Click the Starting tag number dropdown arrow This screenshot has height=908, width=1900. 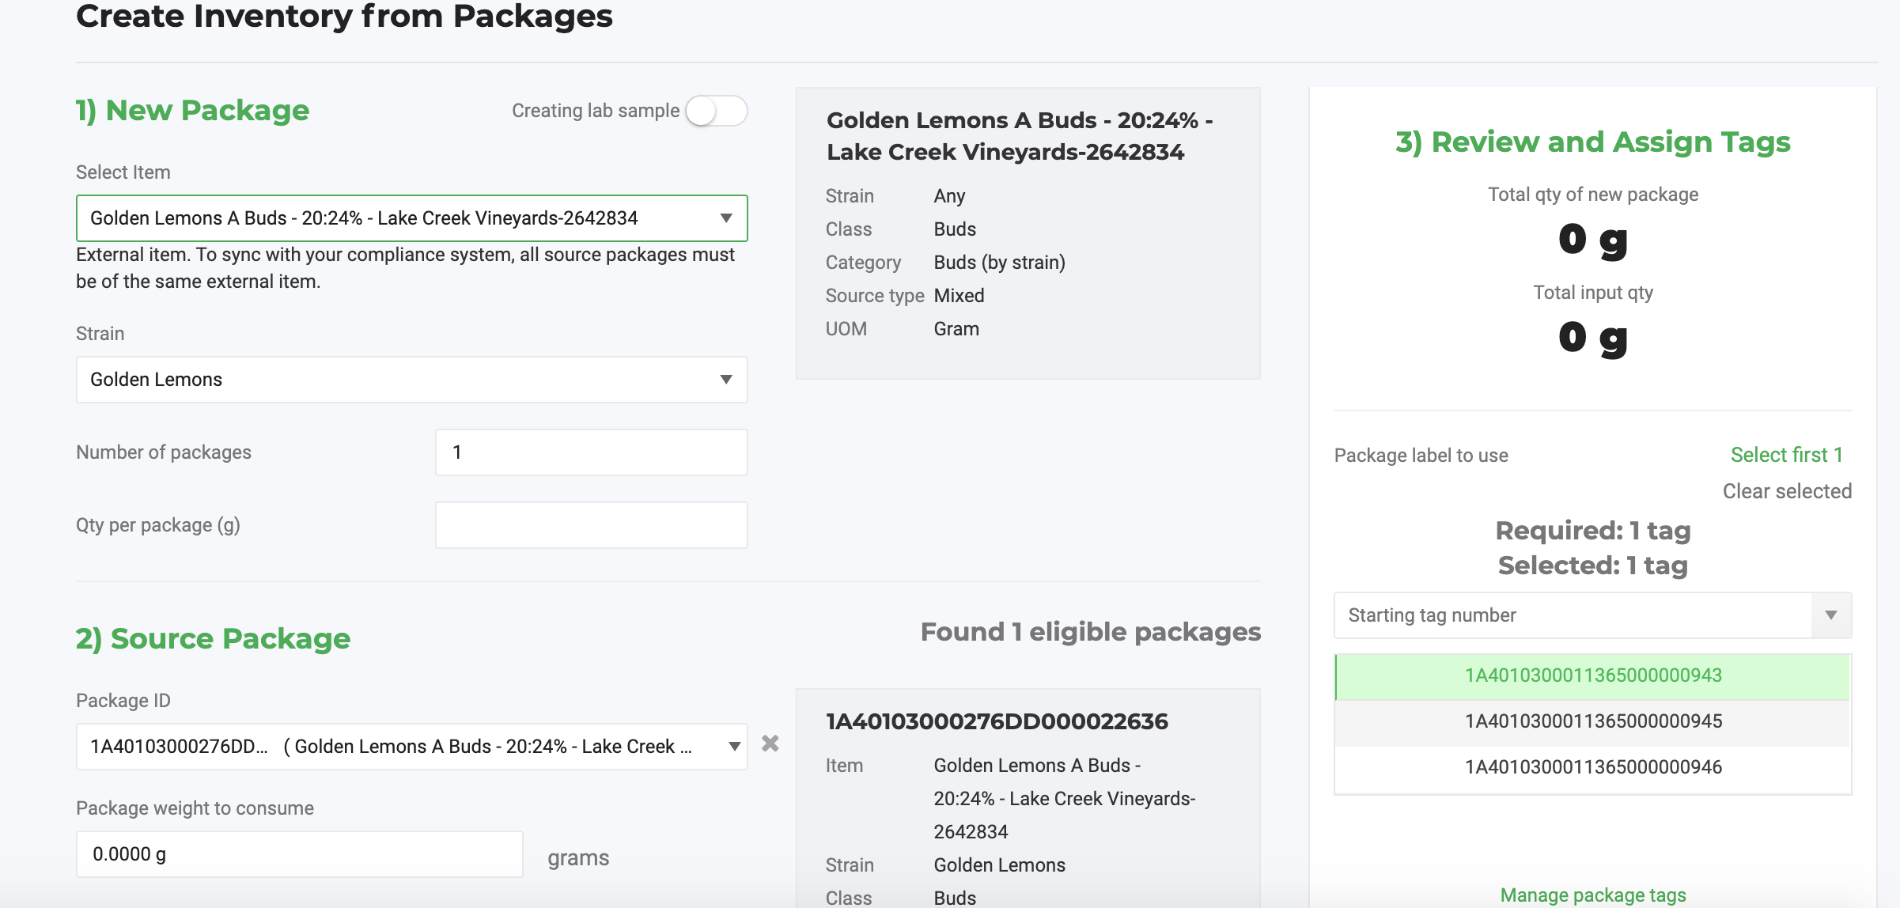click(1830, 615)
